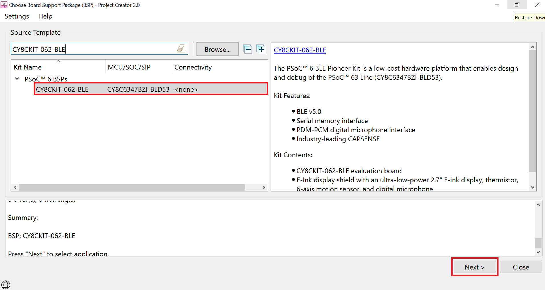The height and width of the screenshot is (290, 545).
Task: Sort by Connectivity column header
Action: pos(220,67)
